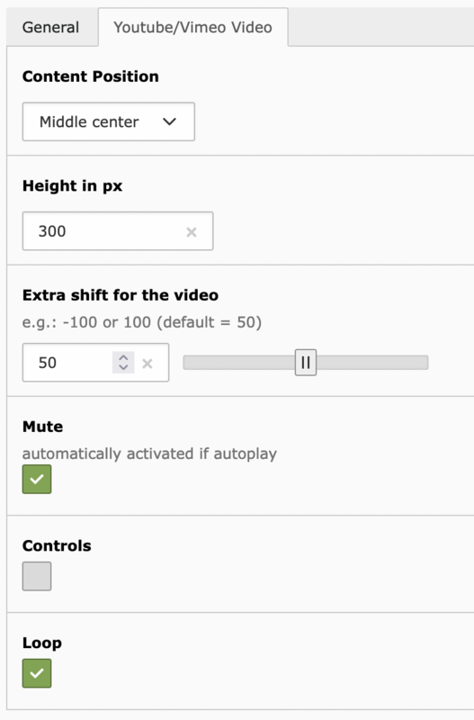This screenshot has width=474, height=720.
Task: Clear the Height in px field
Action: coord(192,232)
